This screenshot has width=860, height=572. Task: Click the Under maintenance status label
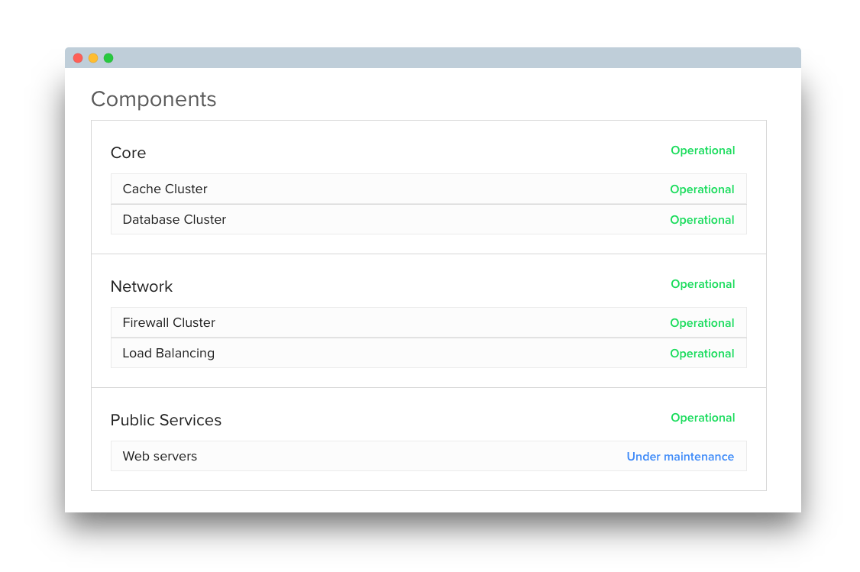680,457
